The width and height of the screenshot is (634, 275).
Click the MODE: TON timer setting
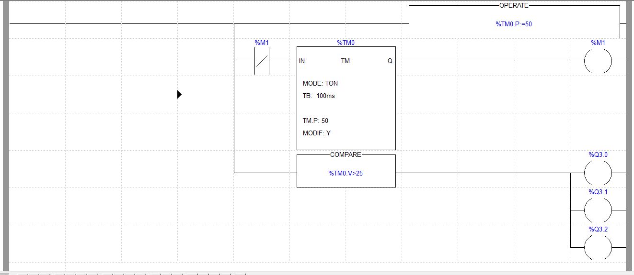320,83
